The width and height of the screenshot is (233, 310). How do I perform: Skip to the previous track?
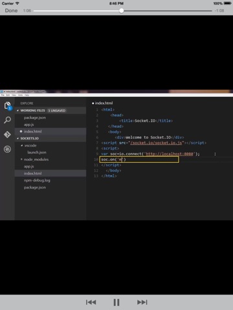coord(91,302)
